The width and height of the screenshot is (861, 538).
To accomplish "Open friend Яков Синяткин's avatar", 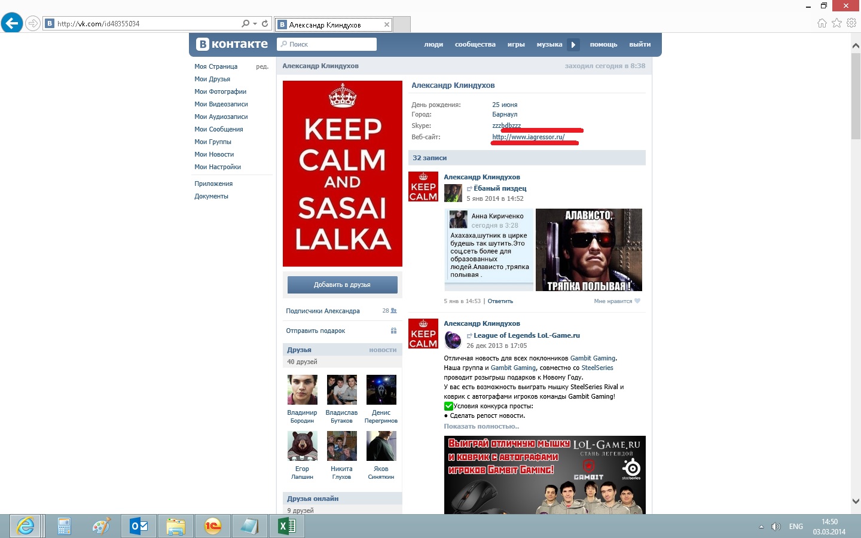I will (381, 446).
